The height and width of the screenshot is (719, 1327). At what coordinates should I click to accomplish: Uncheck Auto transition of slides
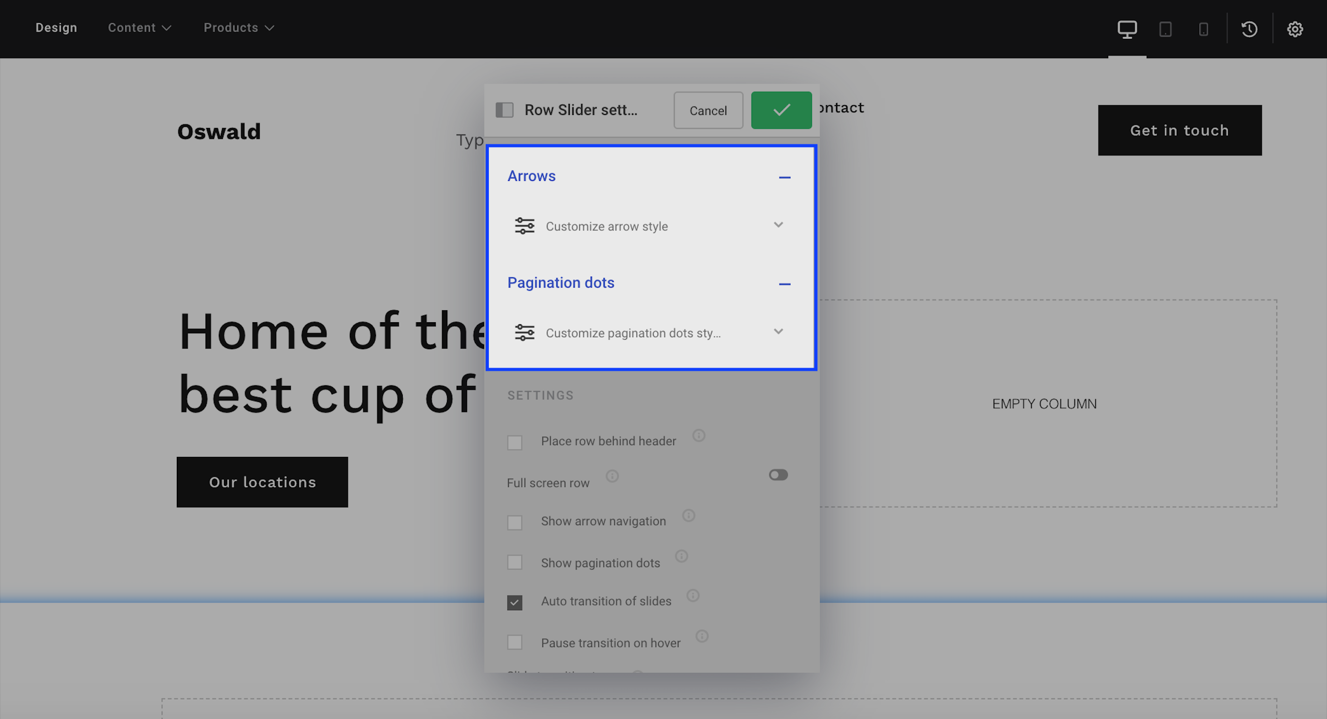[515, 602]
